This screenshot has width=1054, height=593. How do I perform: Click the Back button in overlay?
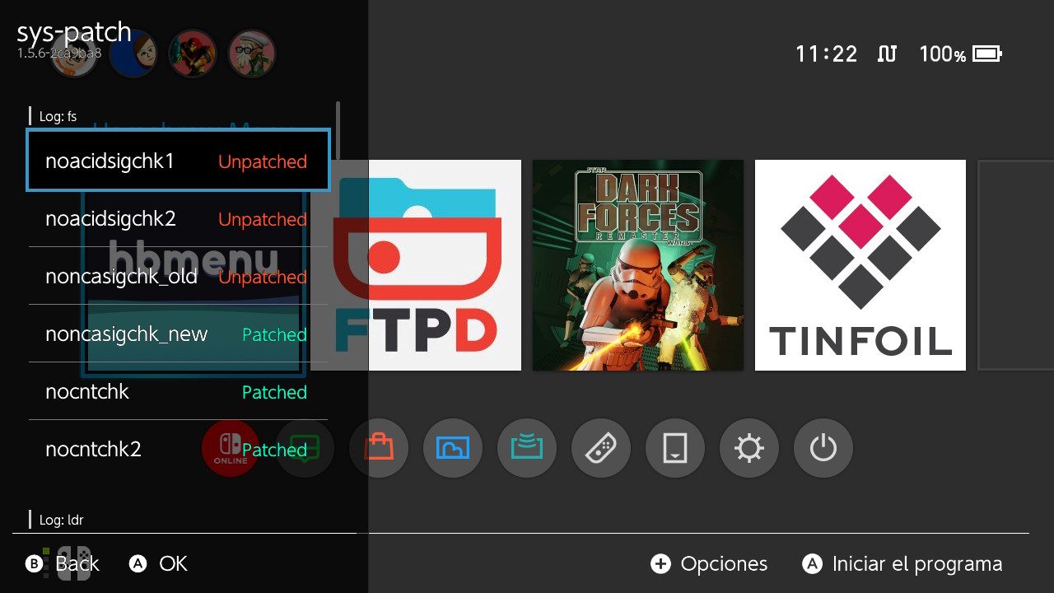click(63, 563)
